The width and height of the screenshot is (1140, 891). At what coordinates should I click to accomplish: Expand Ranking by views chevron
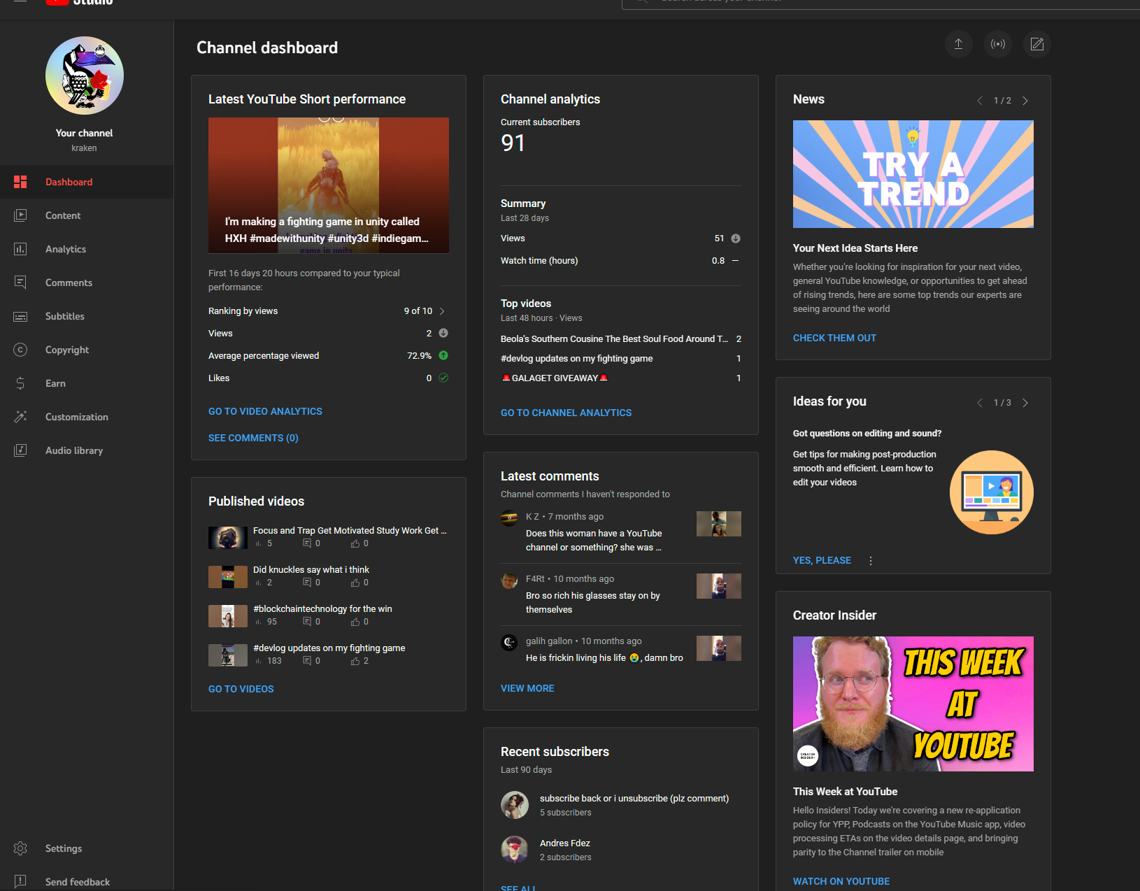[x=442, y=311]
